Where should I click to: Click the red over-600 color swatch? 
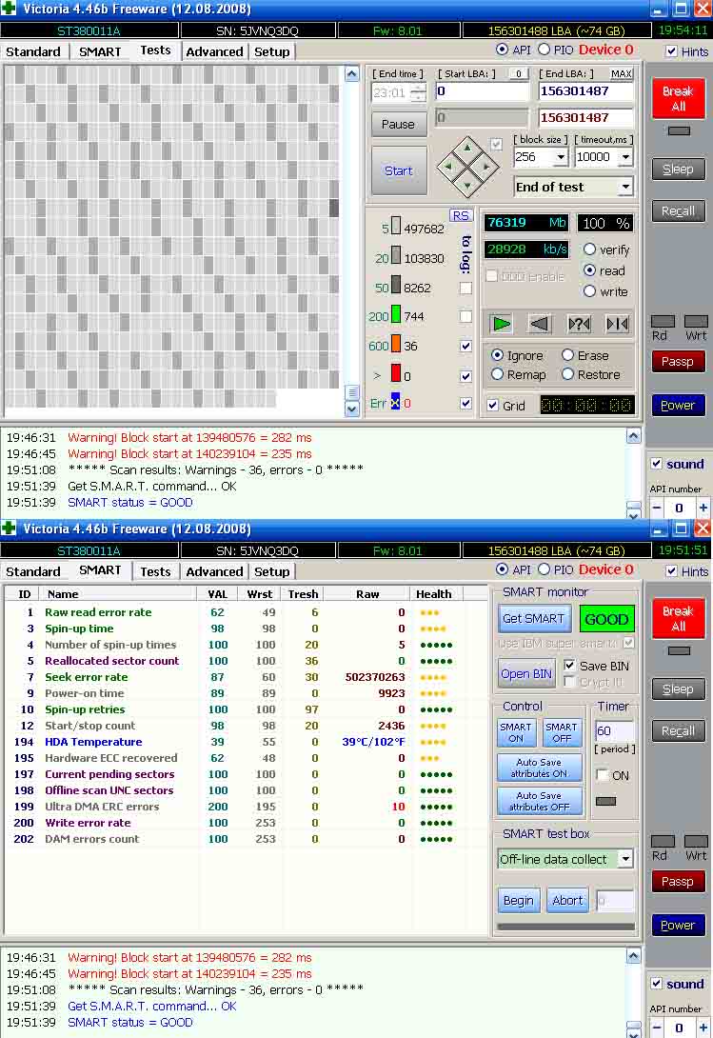[396, 373]
